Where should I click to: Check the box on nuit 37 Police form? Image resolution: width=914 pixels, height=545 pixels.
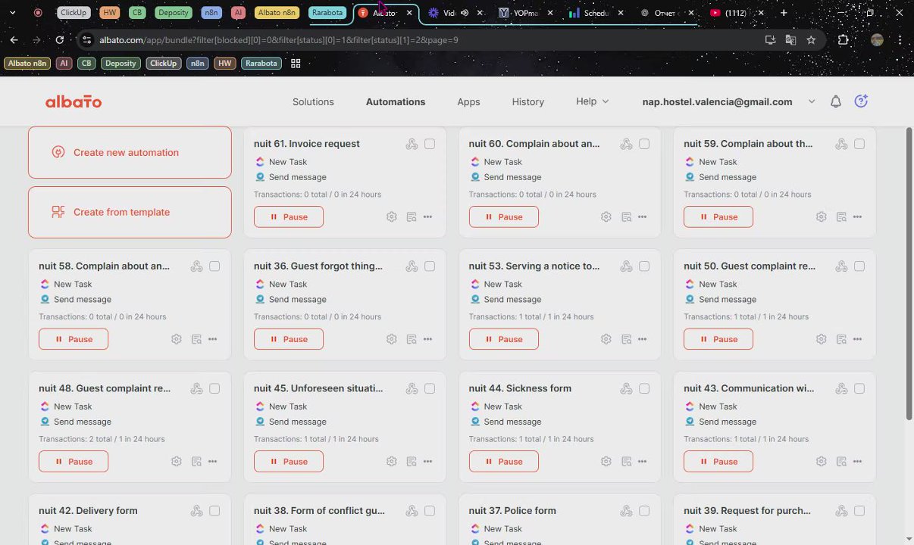[x=644, y=511]
